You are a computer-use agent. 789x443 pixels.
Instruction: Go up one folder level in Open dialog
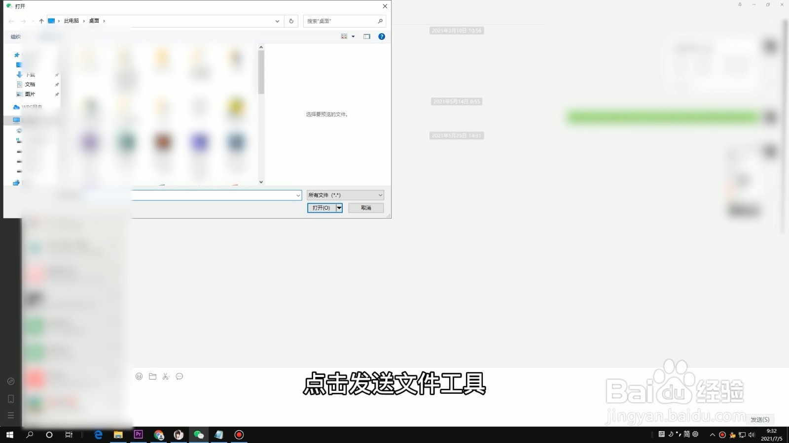[x=41, y=21]
